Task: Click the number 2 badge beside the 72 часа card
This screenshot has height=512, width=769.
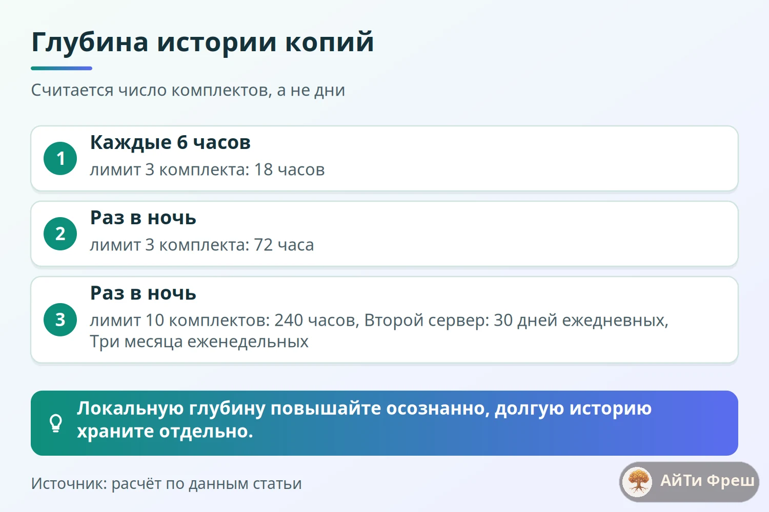Action: coord(60,234)
